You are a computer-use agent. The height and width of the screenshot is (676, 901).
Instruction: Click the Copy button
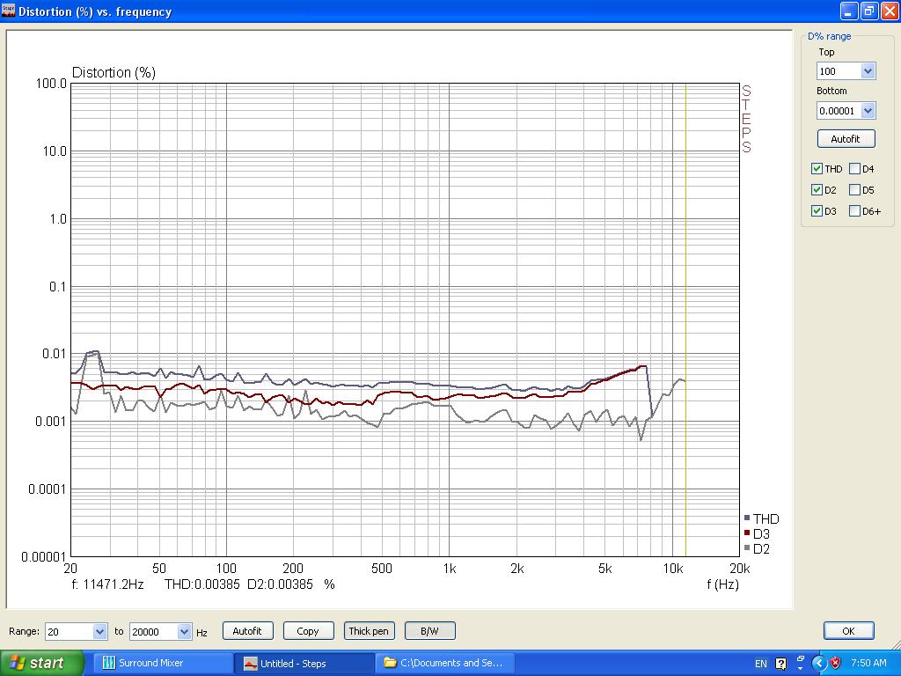tap(308, 630)
